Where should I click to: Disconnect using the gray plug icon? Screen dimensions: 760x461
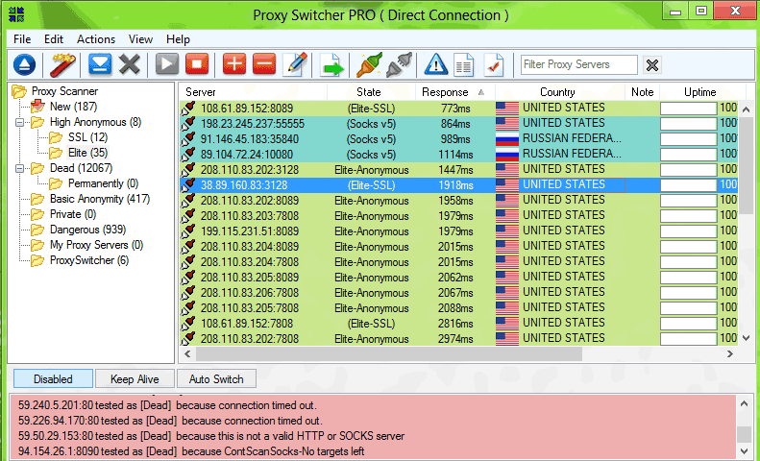coord(399,64)
